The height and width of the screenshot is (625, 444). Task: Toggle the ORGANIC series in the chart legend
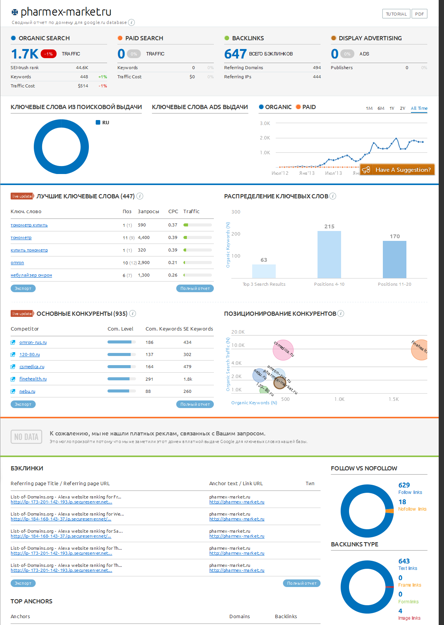[275, 107]
